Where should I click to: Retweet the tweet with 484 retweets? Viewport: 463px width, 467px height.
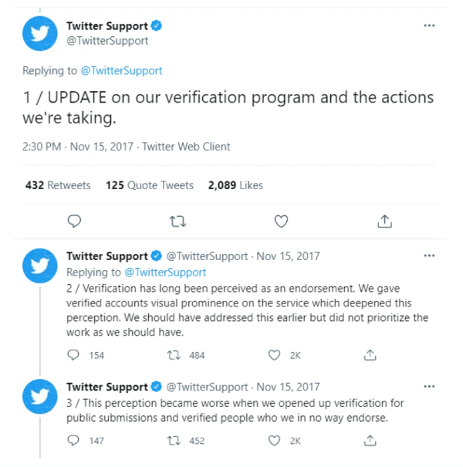pos(174,355)
